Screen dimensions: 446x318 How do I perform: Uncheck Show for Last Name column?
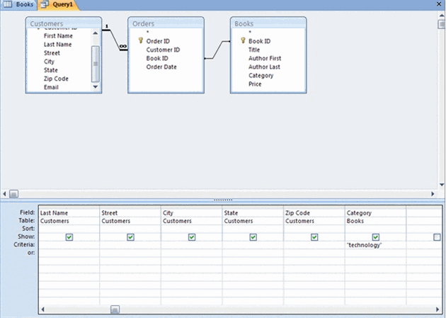69,237
